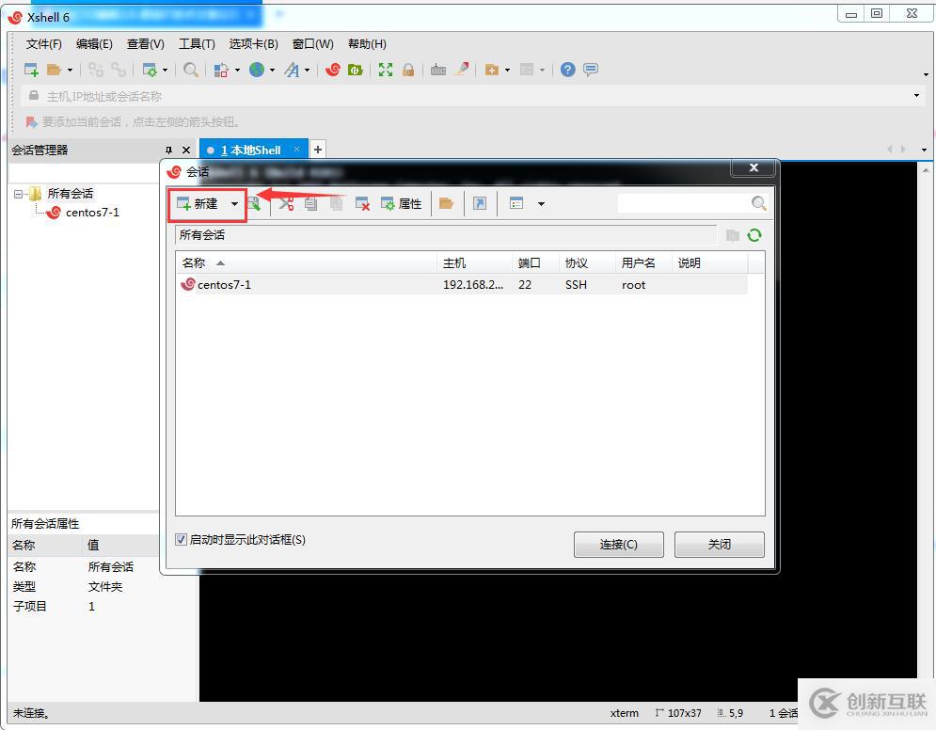Viewport: 936px width, 730px height.
Task: Open the view mode dropdown arrow in dialog
Action: tap(541, 204)
